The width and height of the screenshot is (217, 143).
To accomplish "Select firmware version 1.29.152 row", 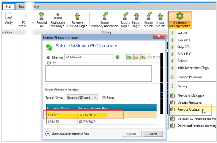I will tap(102, 121).
